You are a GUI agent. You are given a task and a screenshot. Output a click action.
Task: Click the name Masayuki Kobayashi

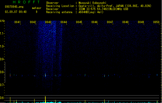[92, 3]
